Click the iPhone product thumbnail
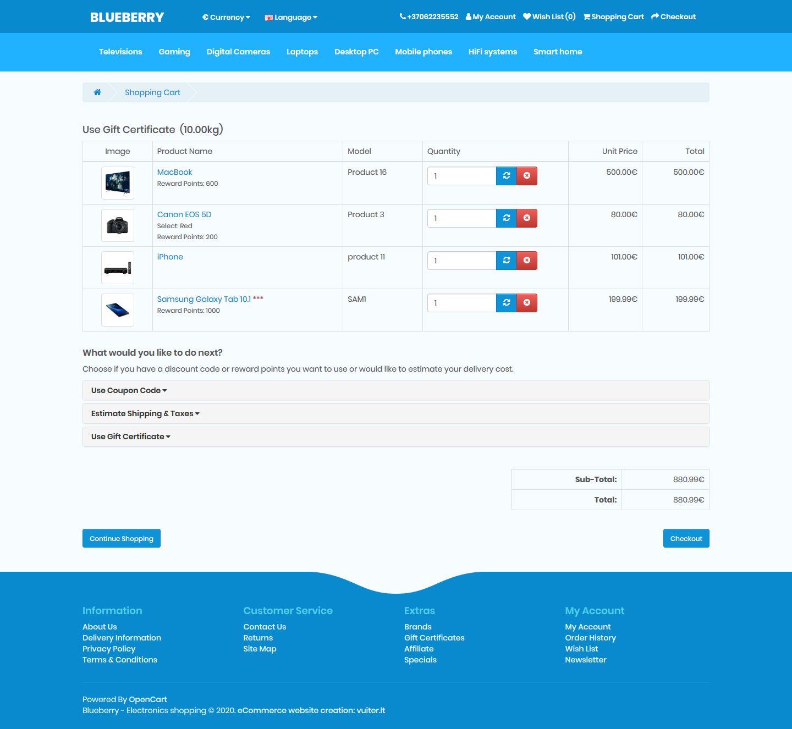 pyautogui.click(x=118, y=268)
